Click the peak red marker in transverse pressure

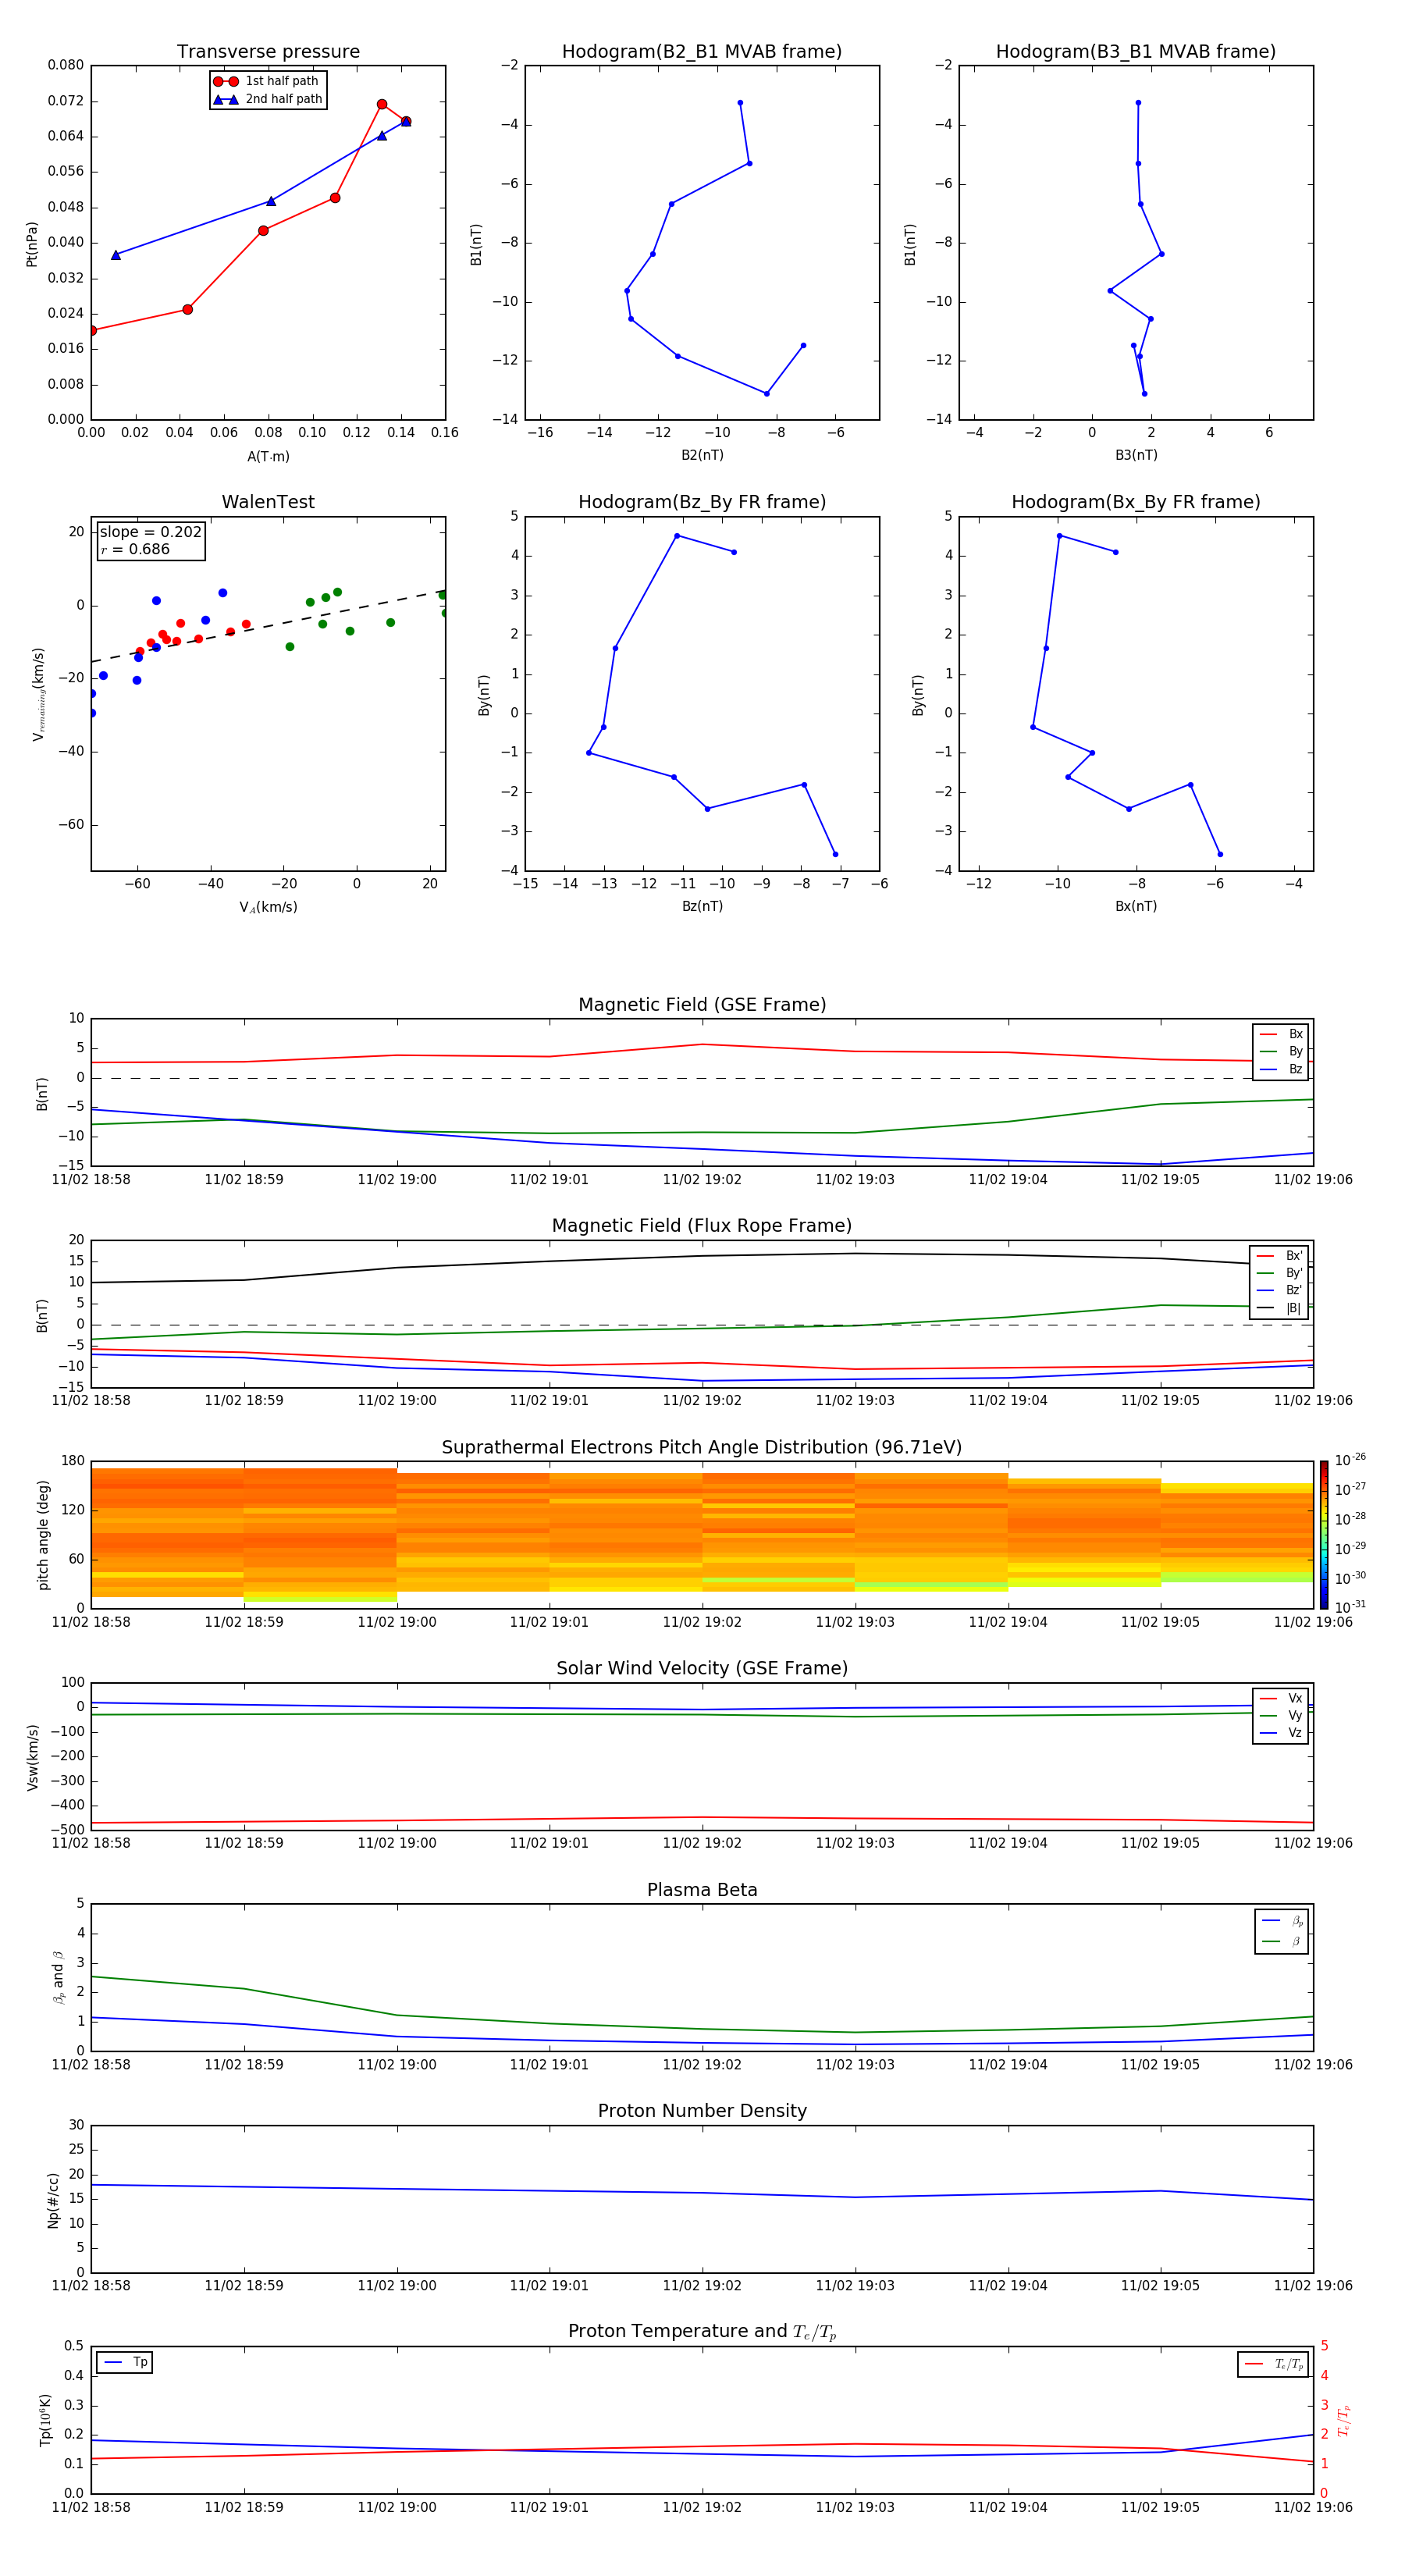(382, 104)
